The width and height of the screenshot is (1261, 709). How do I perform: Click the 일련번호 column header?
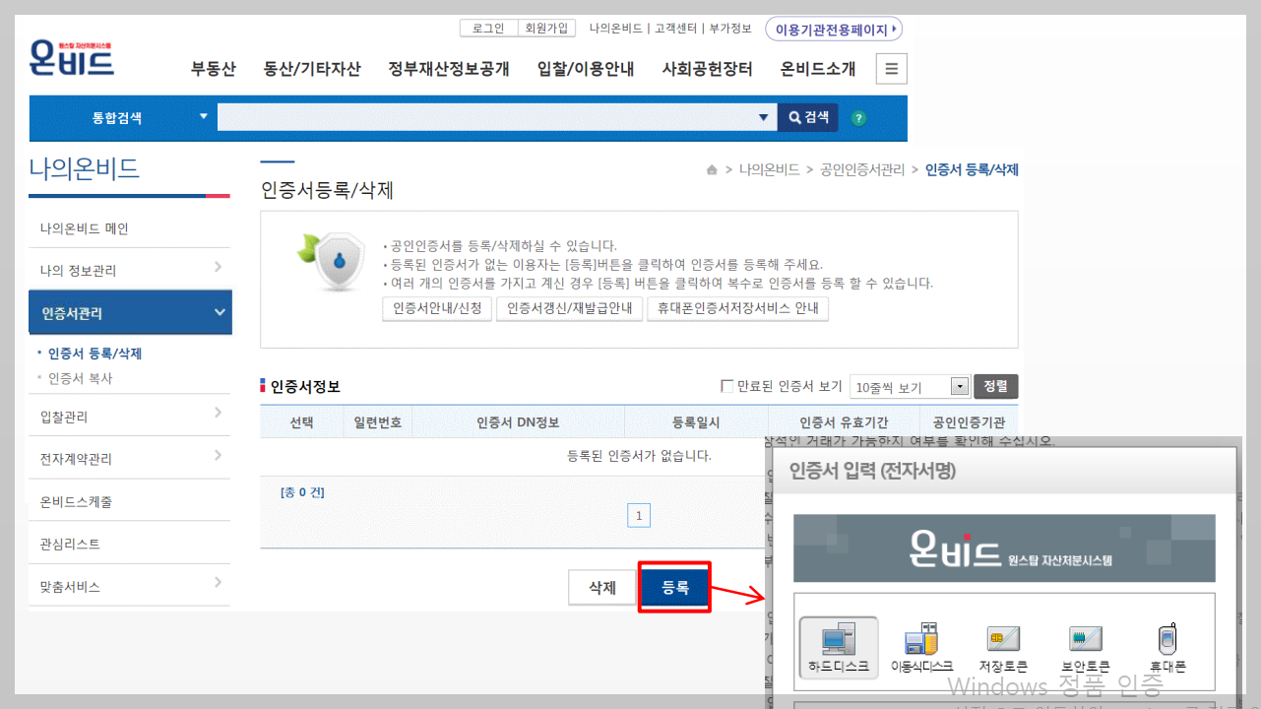click(378, 422)
